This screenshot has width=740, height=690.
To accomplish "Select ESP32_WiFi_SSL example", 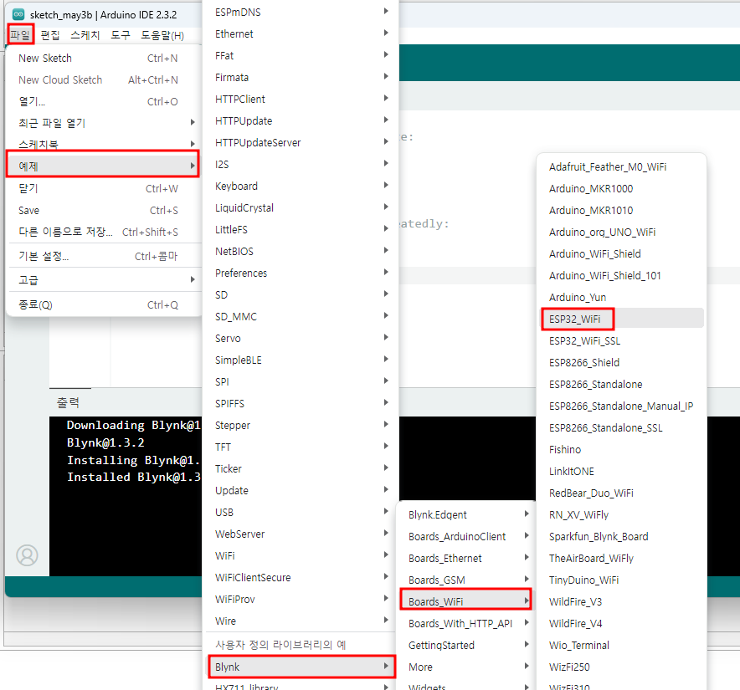I will tap(621, 340).
